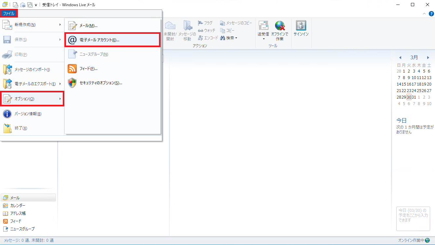Click the security shield icon

pos(72,83)
